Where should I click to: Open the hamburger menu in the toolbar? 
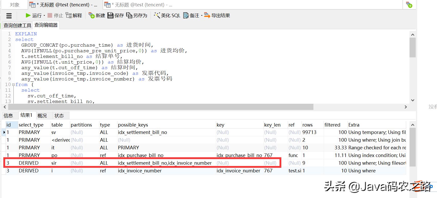click(9, 16)
